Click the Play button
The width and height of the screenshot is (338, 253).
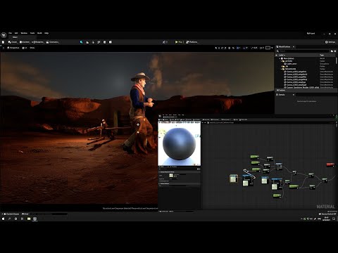[x=179, y=42]
